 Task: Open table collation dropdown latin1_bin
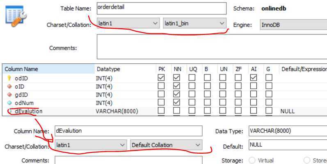(x=194, y=23)
